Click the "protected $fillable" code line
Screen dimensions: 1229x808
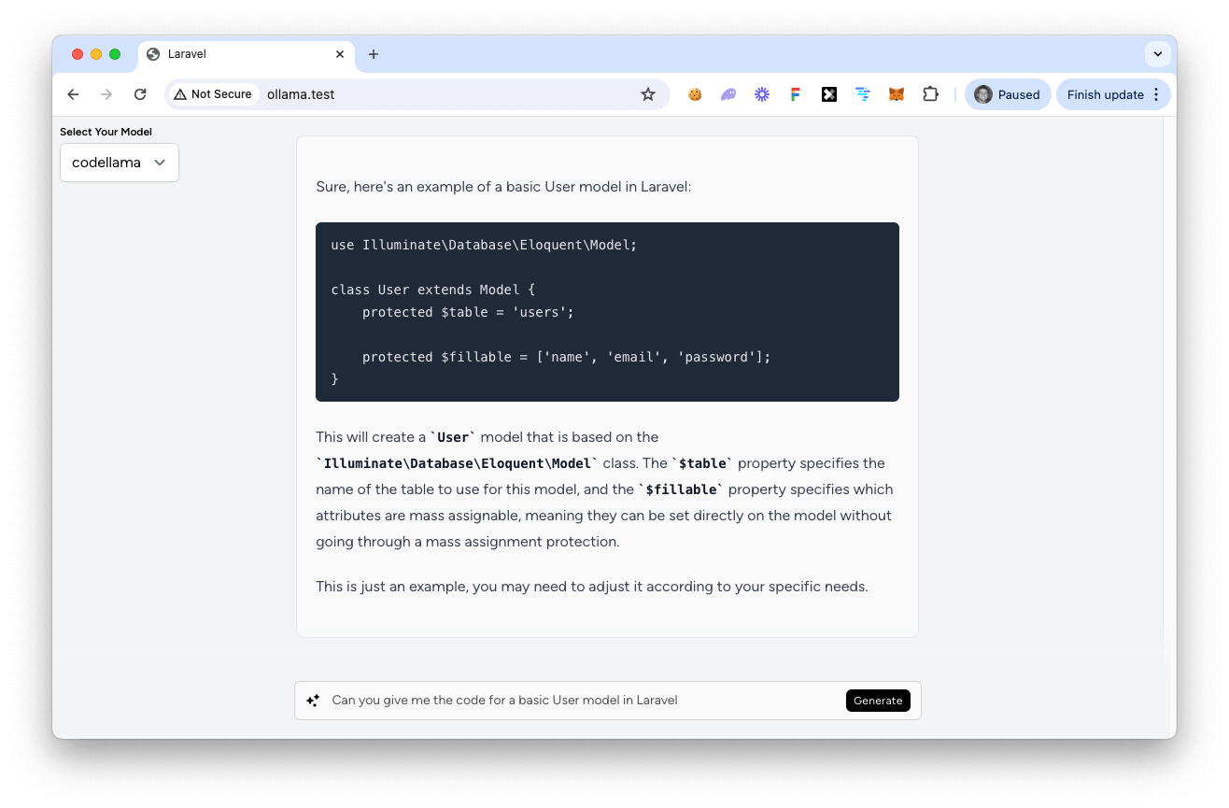pos(567,357)
